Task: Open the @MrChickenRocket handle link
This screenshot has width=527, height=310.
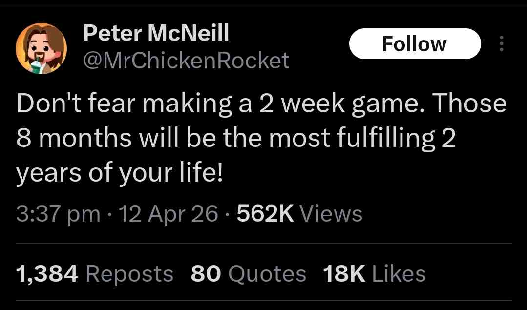Action: coord(186,61)
